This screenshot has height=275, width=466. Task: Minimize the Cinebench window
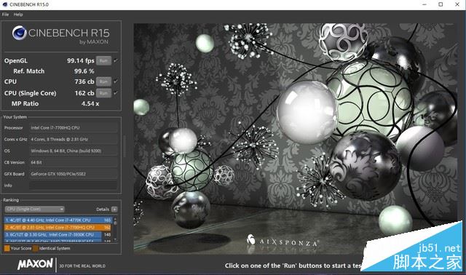[x=424, y=4]
